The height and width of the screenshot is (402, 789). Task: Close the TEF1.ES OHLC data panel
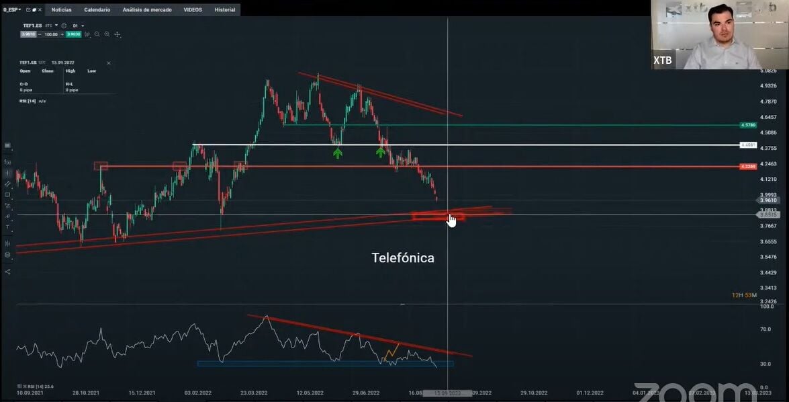(x=109, y=63)
